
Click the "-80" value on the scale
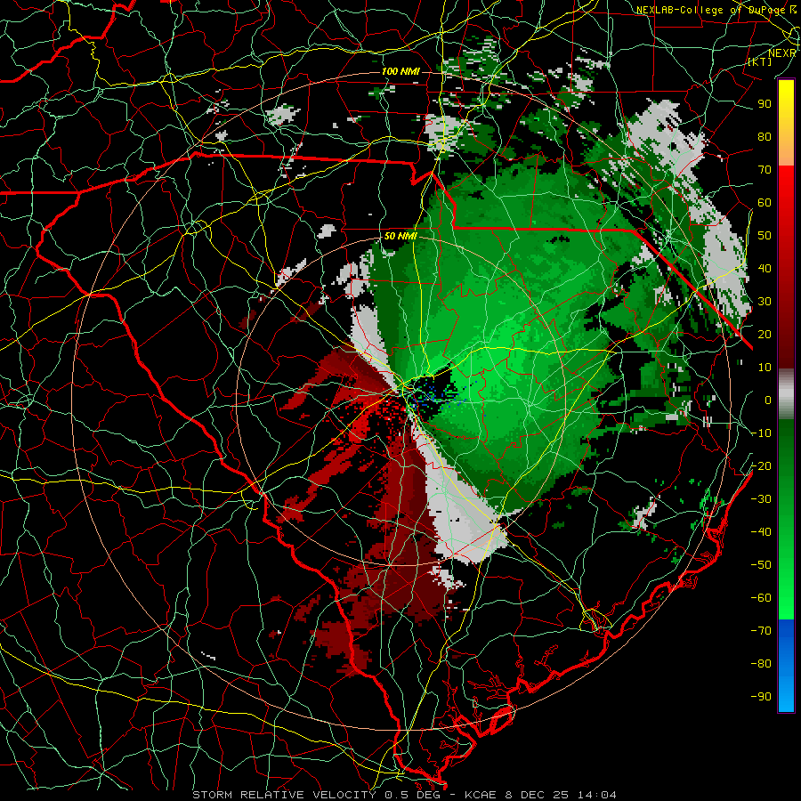[x=761, y=664]
